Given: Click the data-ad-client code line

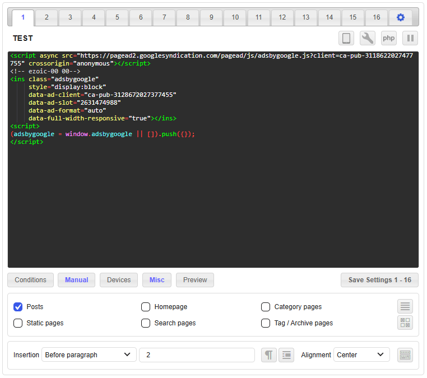Looking at the screenshot, I should tap(103, 95).
